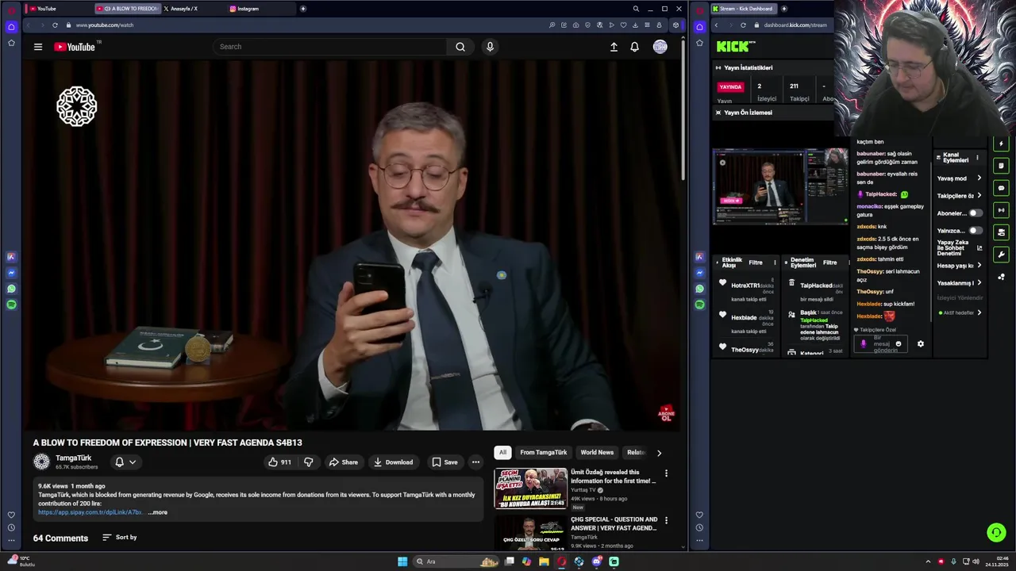1016x571 pixels.
Task: Open WhatsApp in left browser sidebar
Action: click(x=11, y=289)
